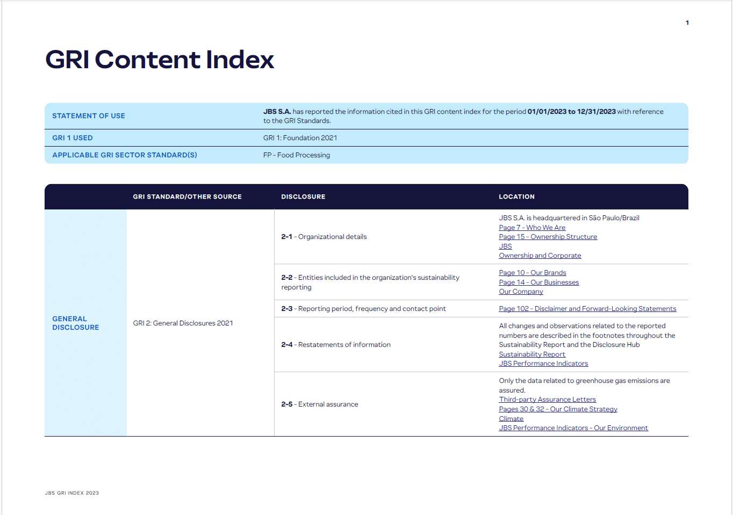Click '2-2 - Entities included' disclosure text
Screen dimensions: 733x515
pyautogui.click(x=370, y=282)
